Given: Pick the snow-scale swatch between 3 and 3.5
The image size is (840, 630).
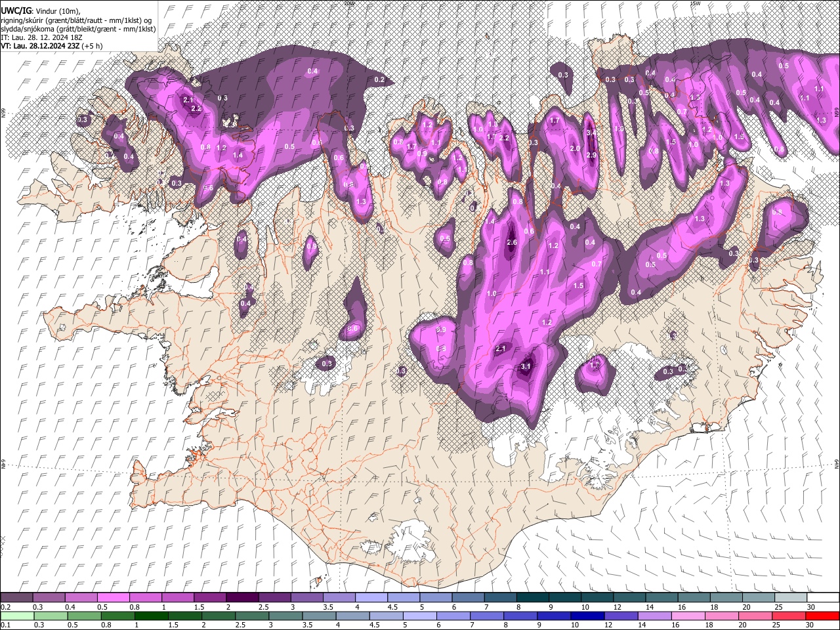Looking at the screenshot, I should click(307, 598).
